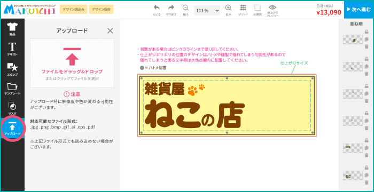
Task: Select the second layer thumbnail from top
Action: [353, 67]
